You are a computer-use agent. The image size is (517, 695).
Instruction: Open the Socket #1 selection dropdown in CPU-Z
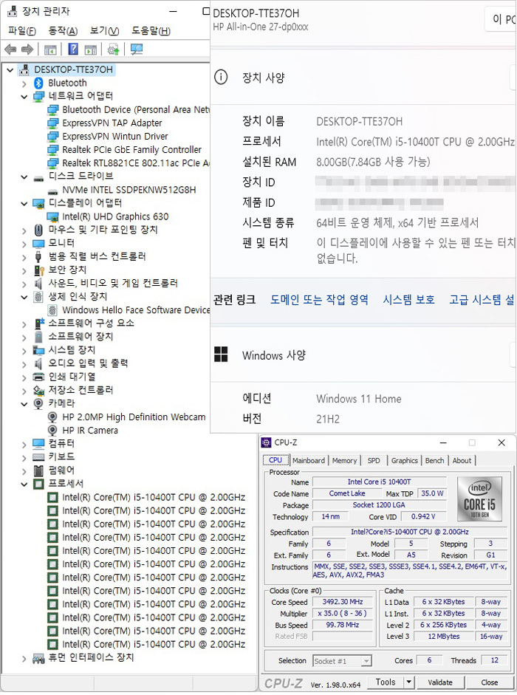click(366, 661)
